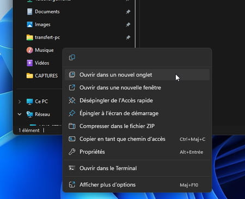Select Épingler à l'écran de démarrage
The height and width of the screenshot is (199, 245).
[137, 113]
